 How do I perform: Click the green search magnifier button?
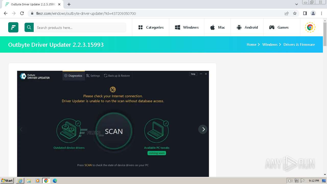29,27
